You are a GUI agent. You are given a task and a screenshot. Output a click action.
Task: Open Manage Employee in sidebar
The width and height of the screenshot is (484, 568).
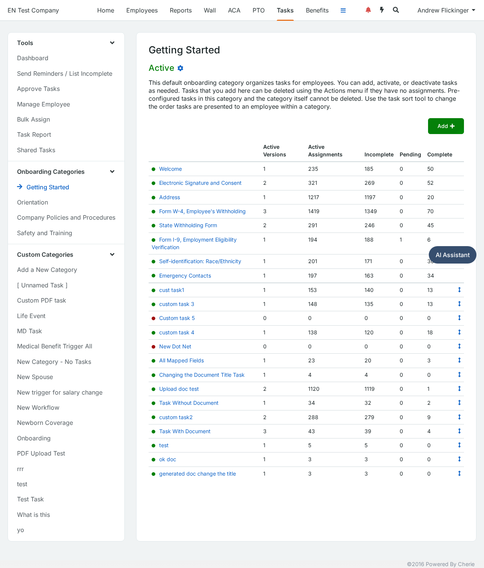(43, 104)
